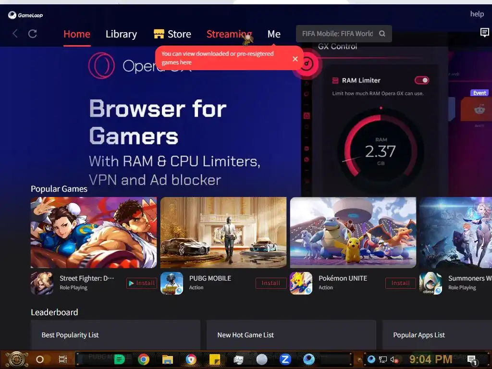Open the Summoners War banner thumbnail
Viewport: 492px width, 369px height.
coord(455,233)
